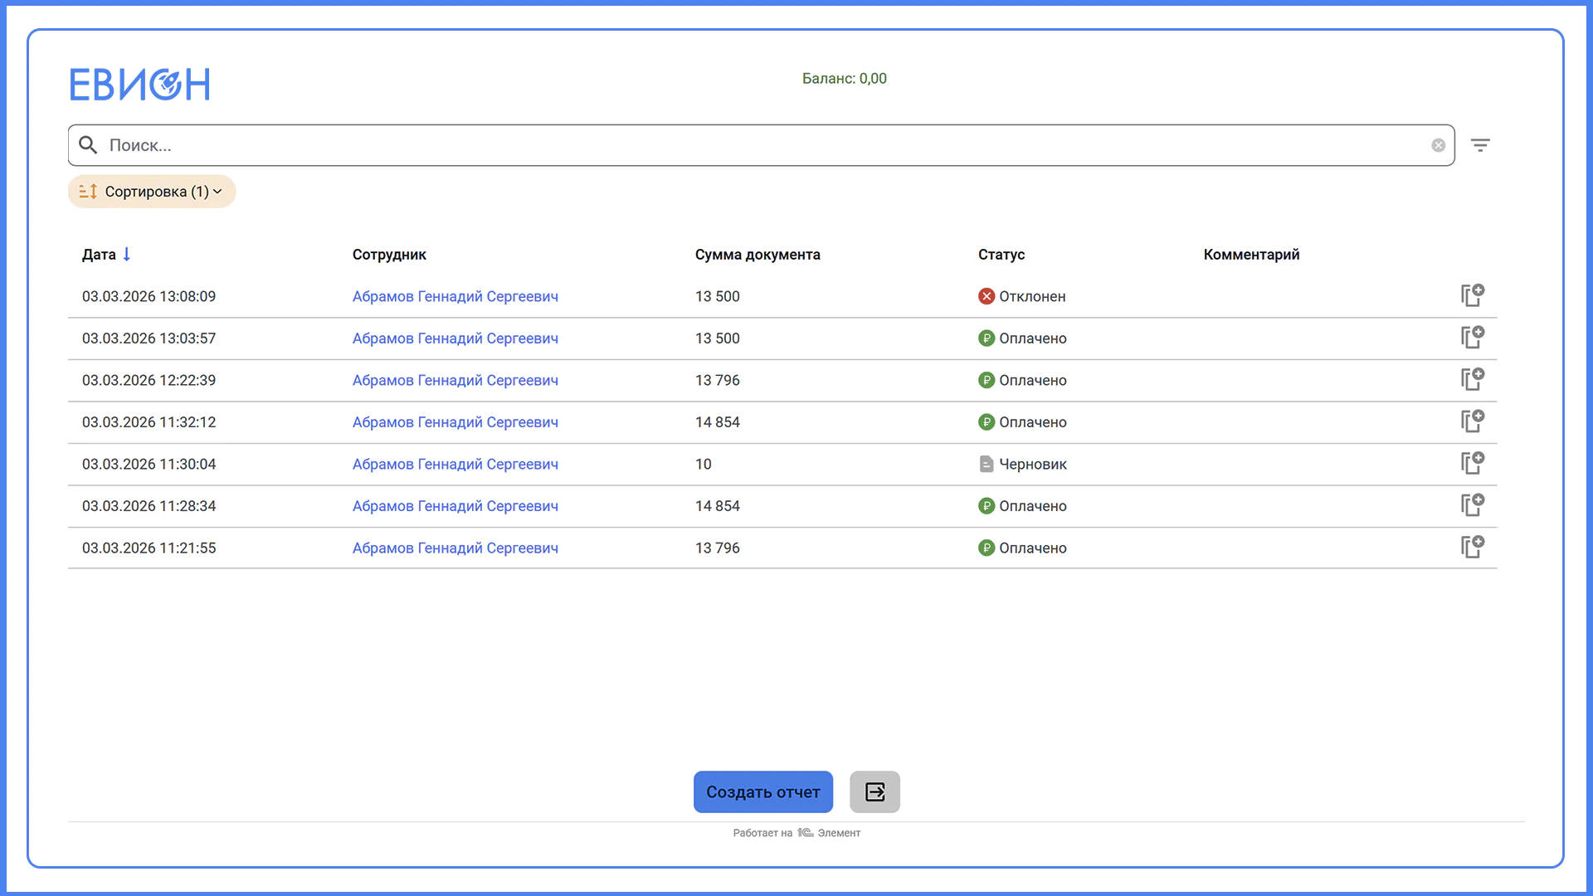Click the ЕВИОН logo
The width and height of the screenshot is (1593, 896).
pyautogui.click(x=139, y=84)
